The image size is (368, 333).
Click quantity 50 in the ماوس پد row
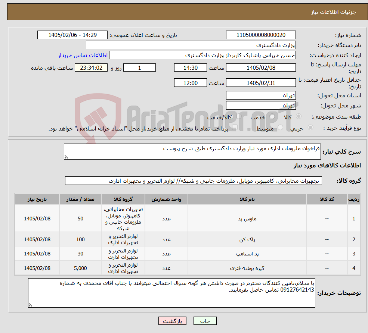tap(80, 219)
